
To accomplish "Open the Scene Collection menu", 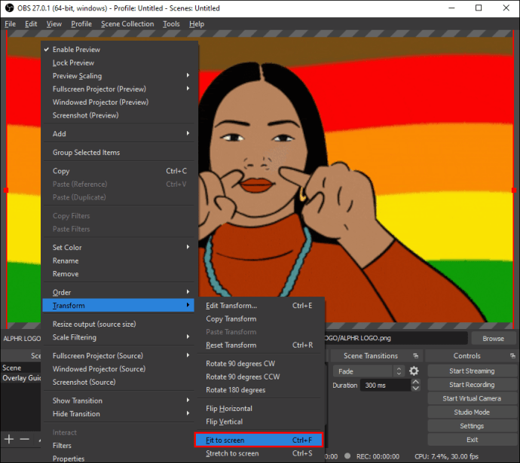I will point(127,24).
